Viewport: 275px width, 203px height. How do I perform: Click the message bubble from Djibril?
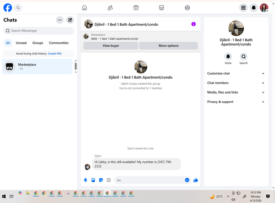coord(136,164)
